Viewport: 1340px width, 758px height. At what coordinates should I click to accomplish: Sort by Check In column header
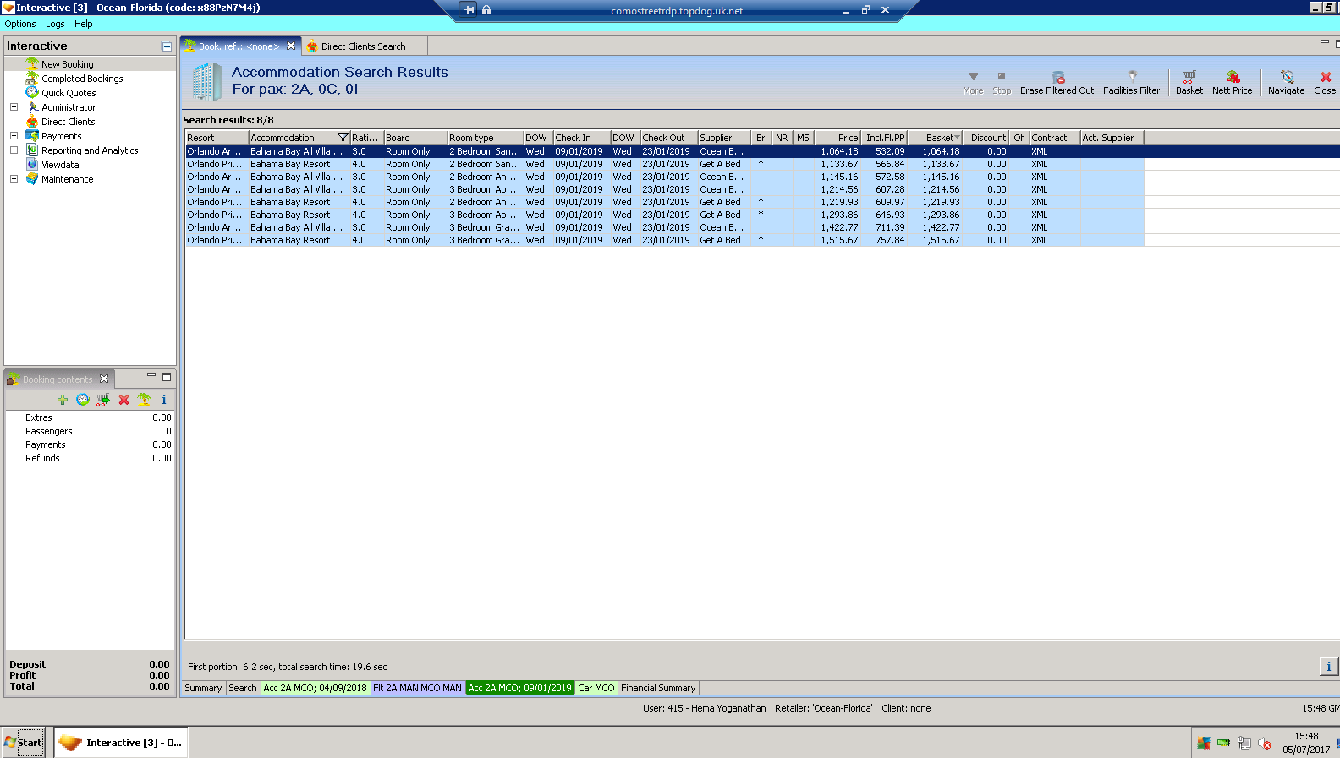point(581,138)
